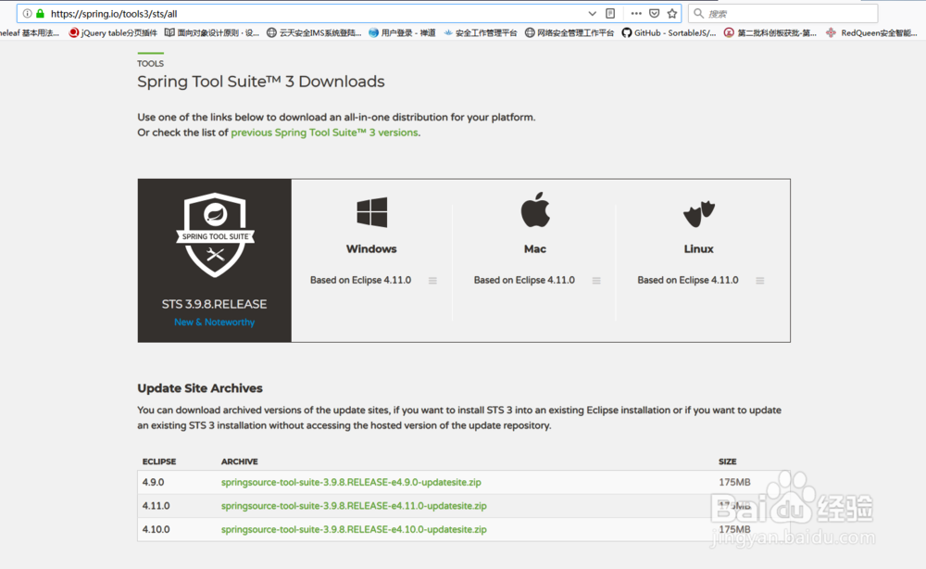This screenshot has height=569, width=926.
Task: Click the Windows platform label
Action: coord(371,248)
